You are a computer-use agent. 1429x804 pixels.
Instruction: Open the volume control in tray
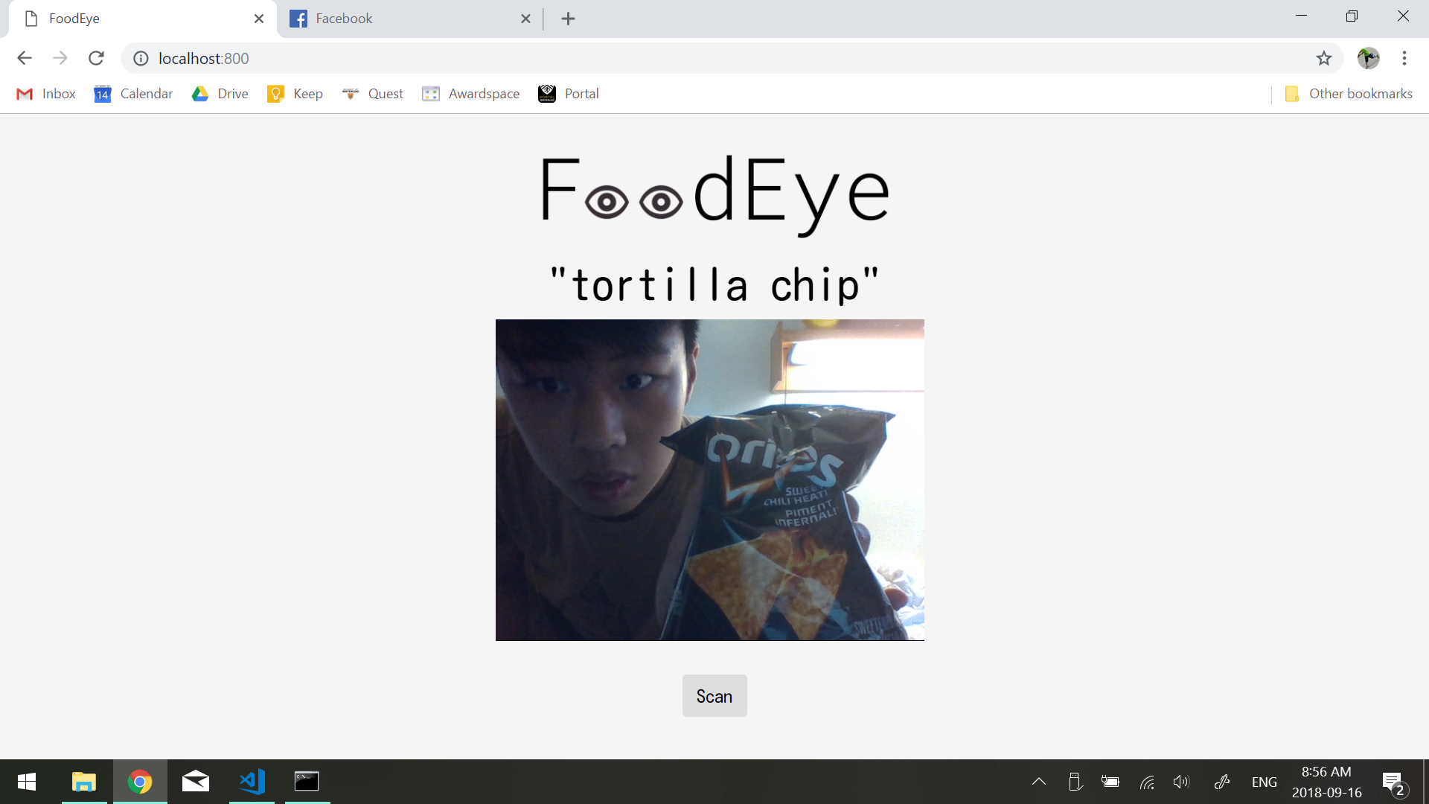pos(1181,782)
